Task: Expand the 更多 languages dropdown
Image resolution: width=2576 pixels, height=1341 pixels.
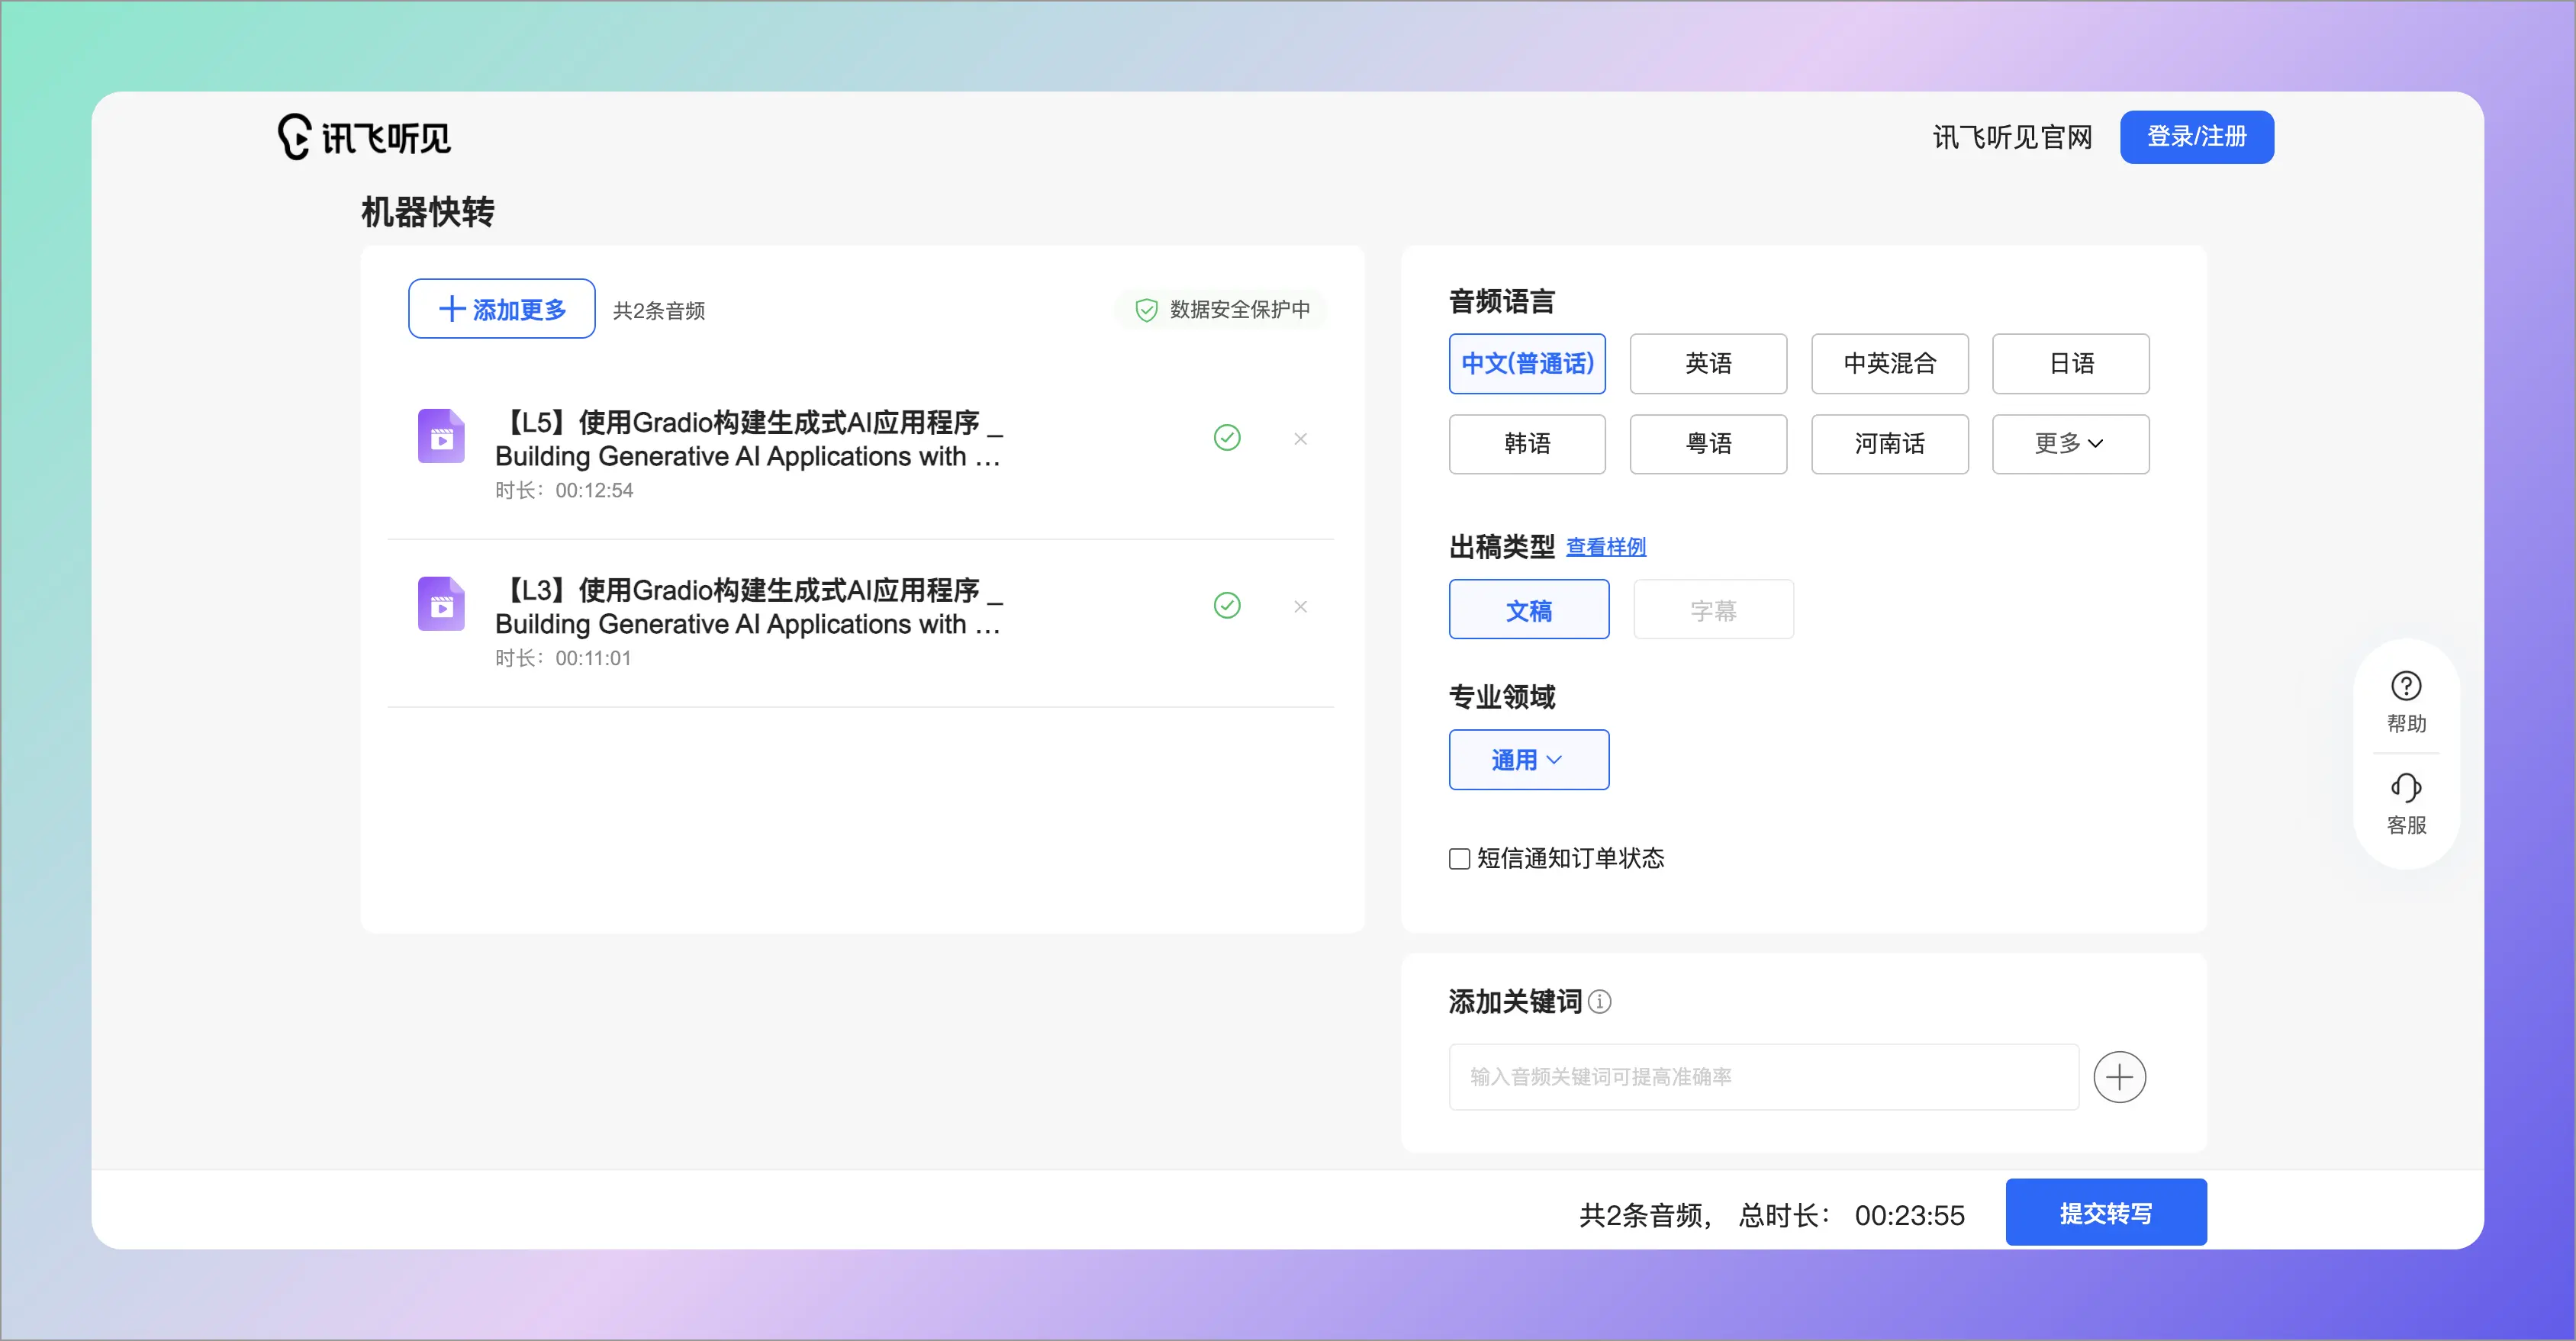Action: pyautogui.click(x=2069, y=444)
